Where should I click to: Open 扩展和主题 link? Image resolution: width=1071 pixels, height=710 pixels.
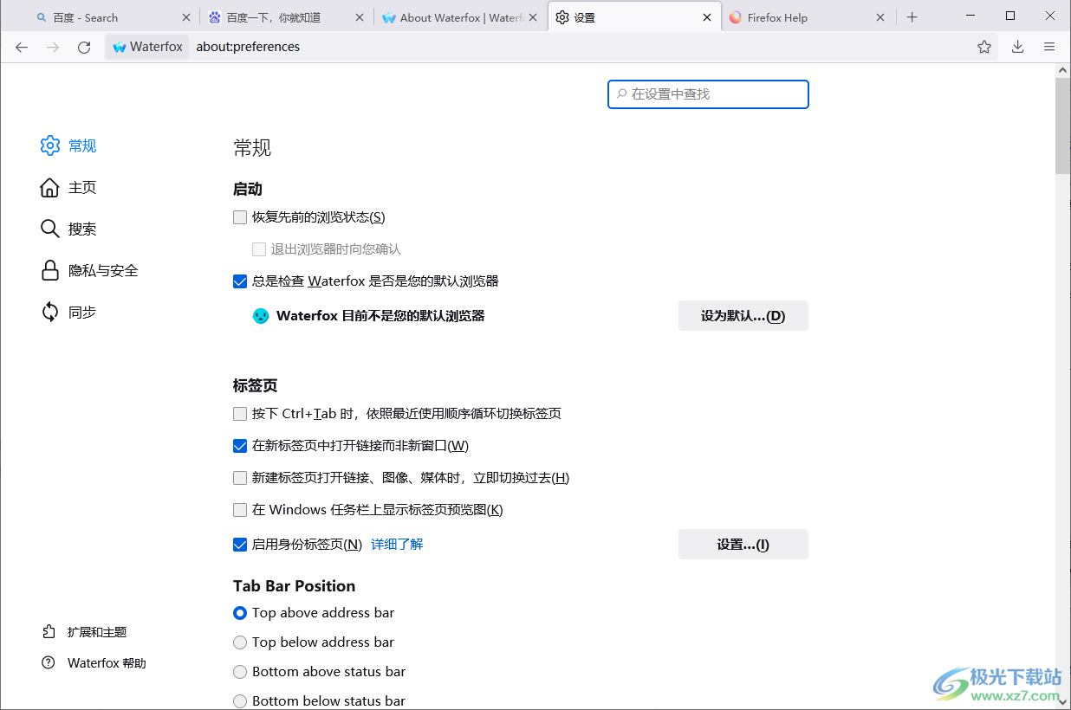pos(97,632)
